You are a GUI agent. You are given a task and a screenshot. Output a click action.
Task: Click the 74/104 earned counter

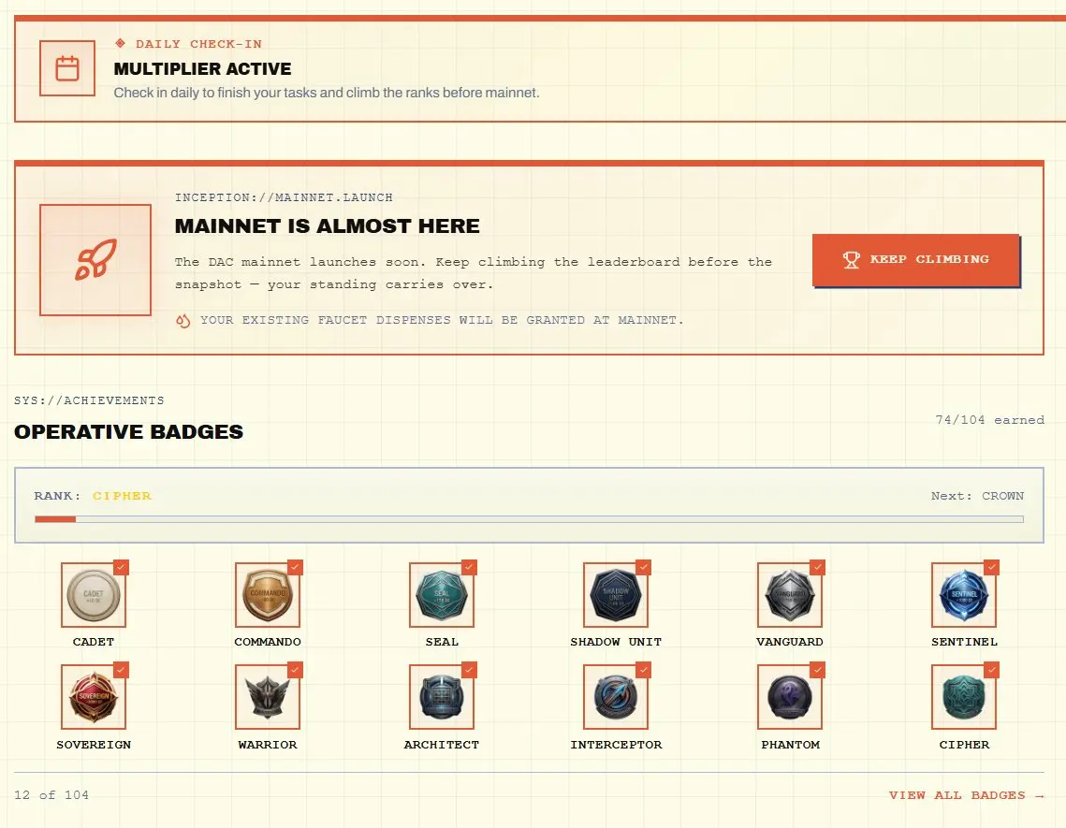[990, 420]
